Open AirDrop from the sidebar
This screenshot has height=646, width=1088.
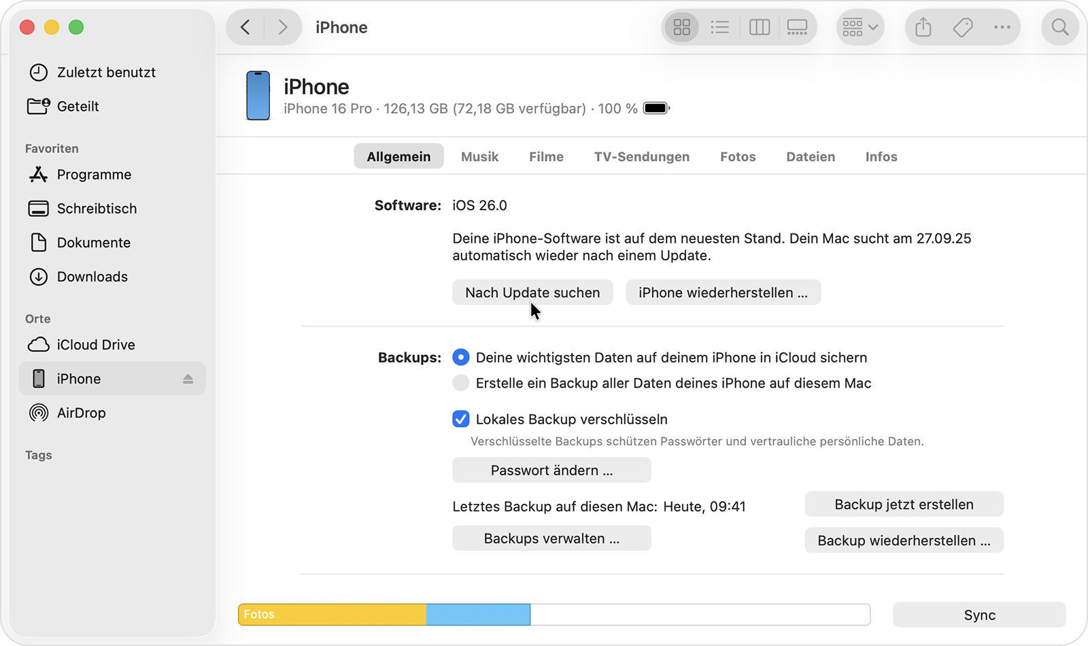click(81, 413)
